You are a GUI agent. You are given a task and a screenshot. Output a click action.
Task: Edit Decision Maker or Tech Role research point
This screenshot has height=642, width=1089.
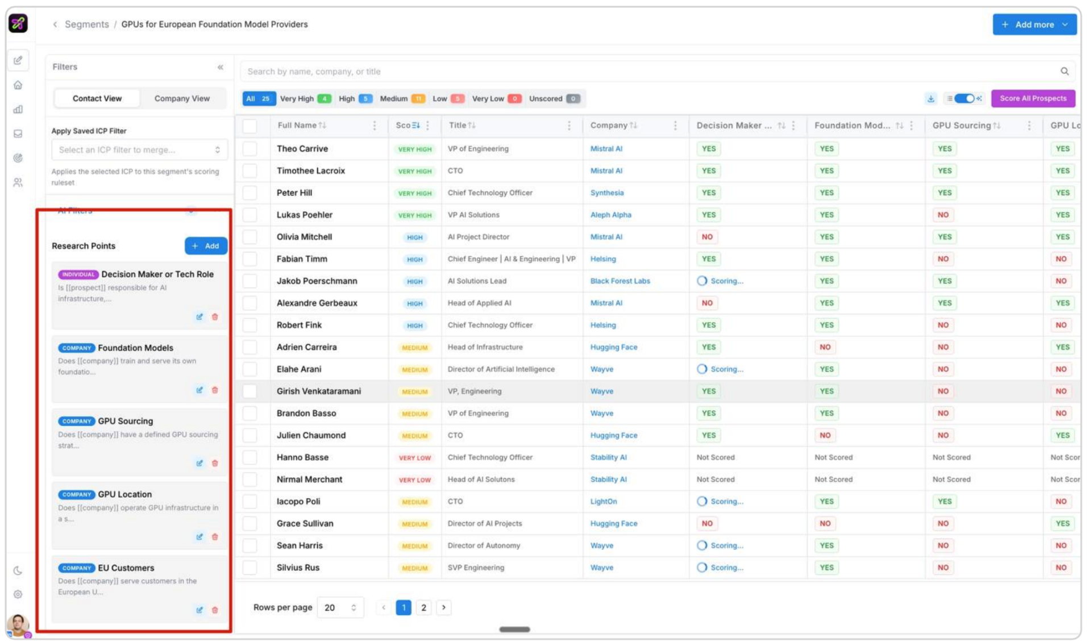[x=199, y=317]
